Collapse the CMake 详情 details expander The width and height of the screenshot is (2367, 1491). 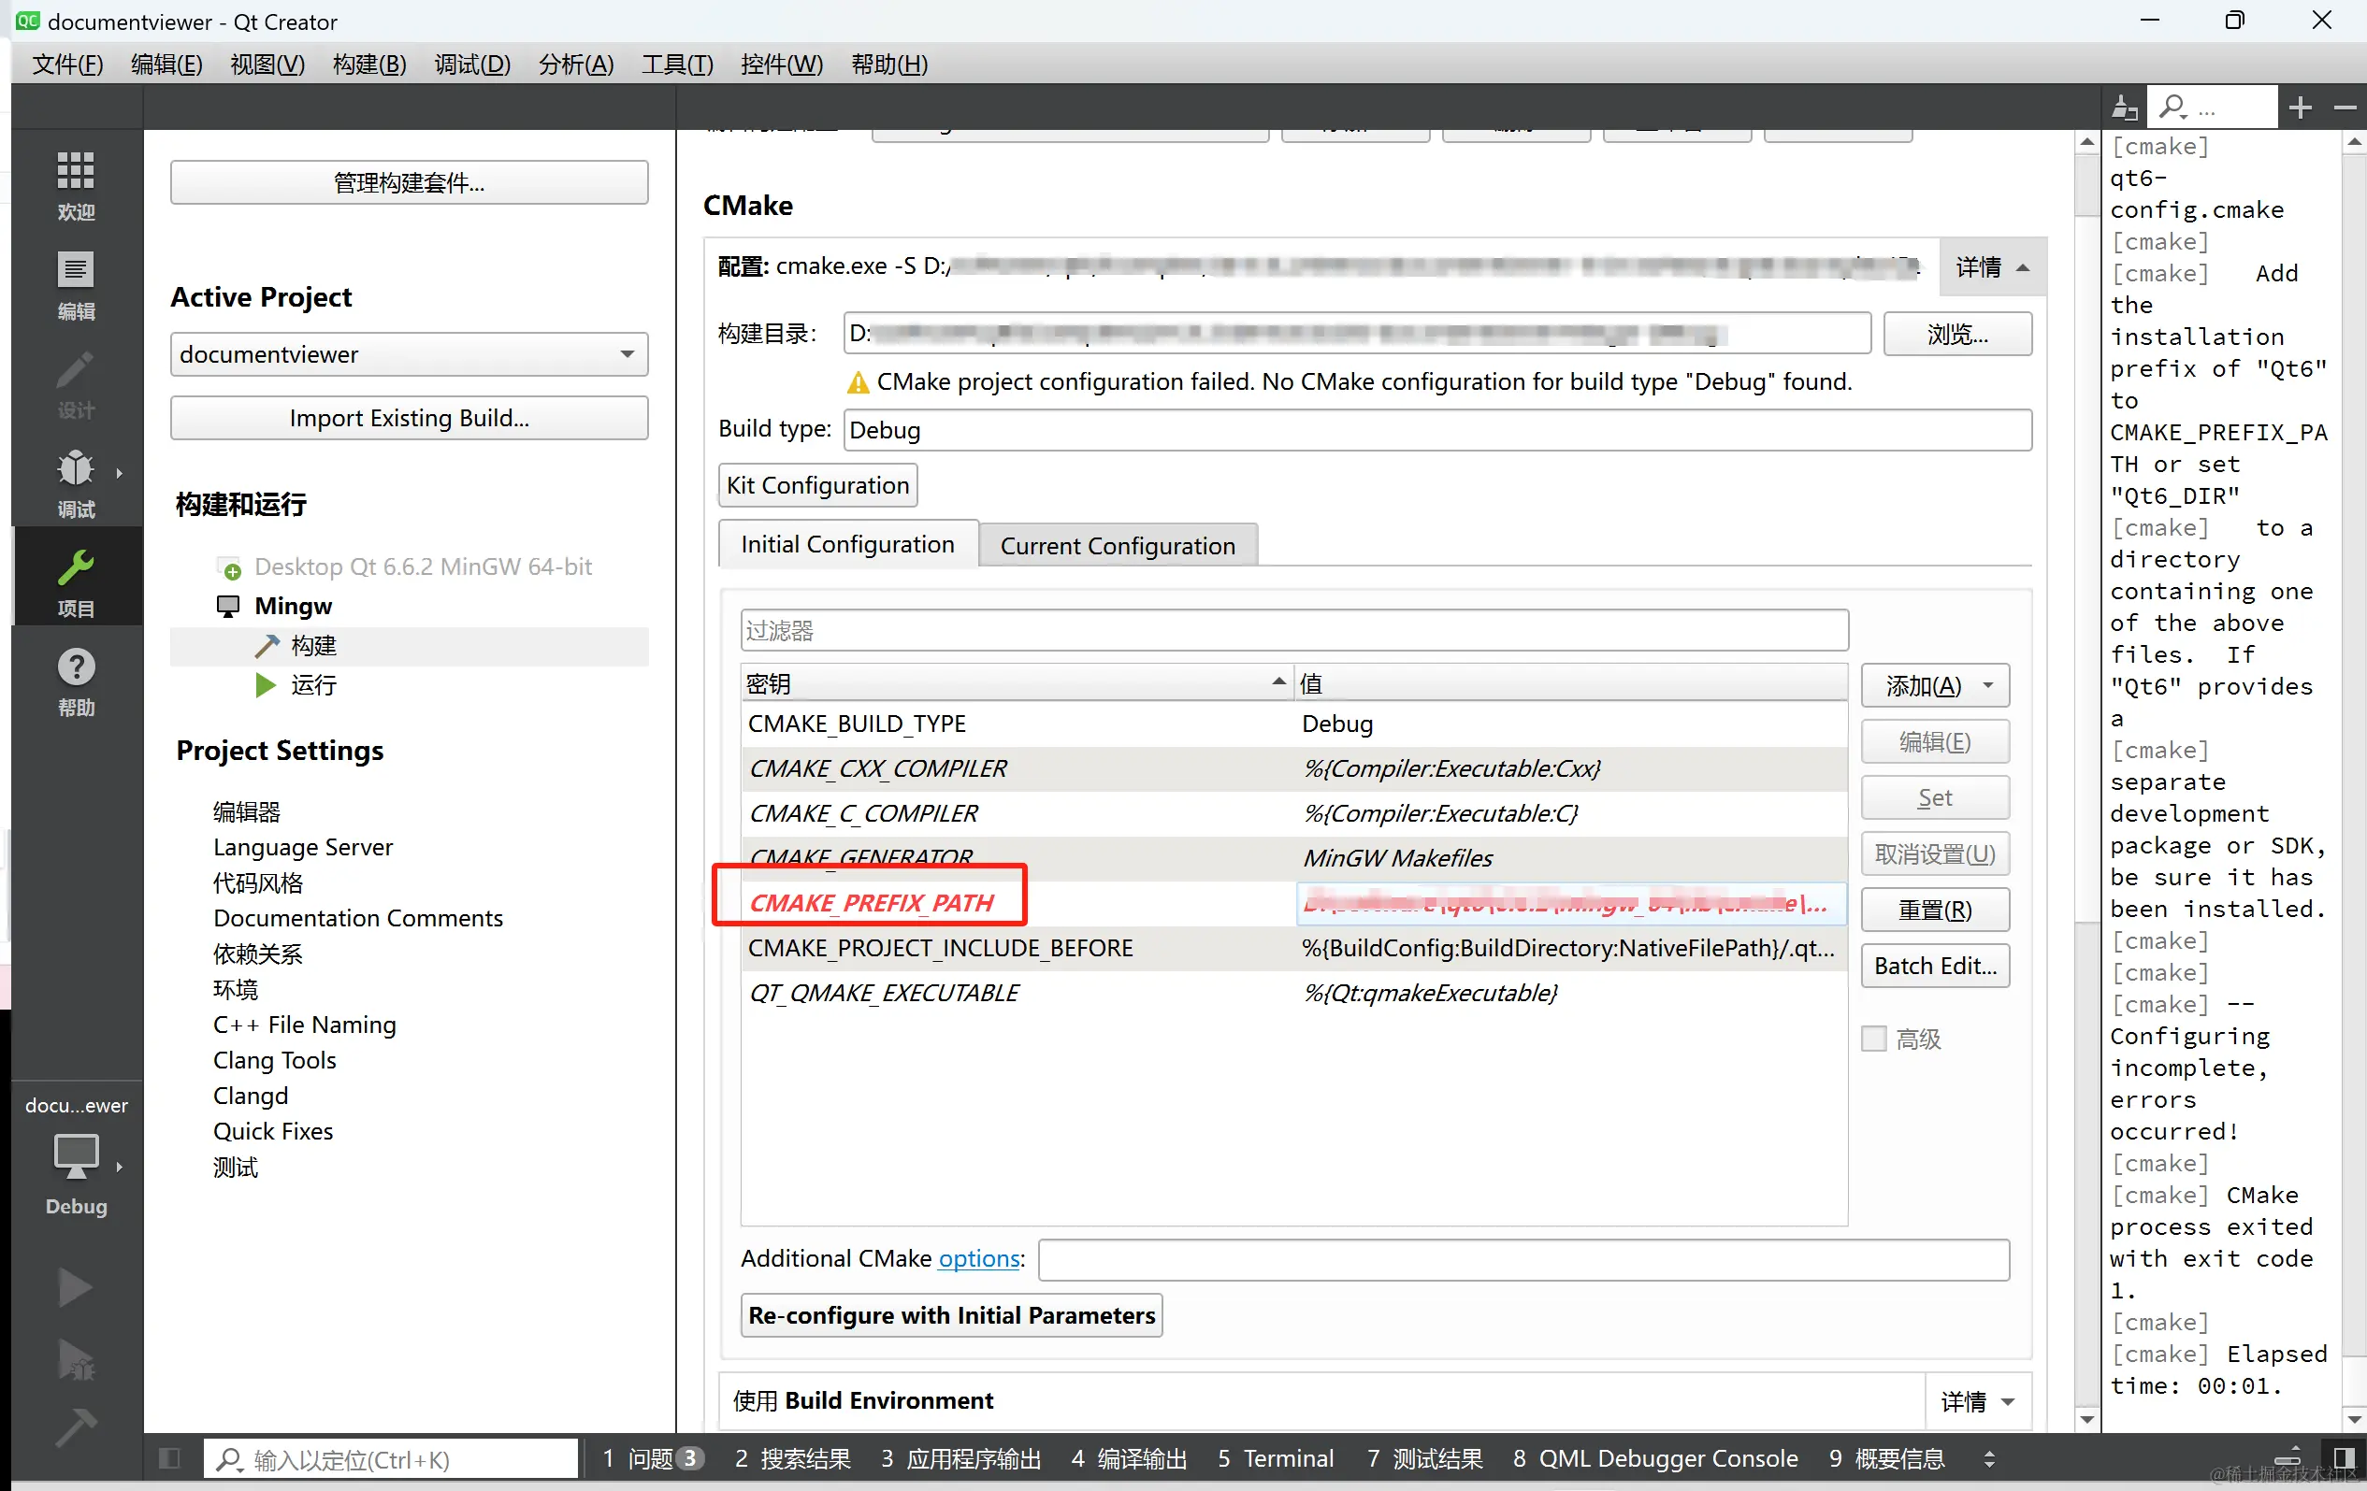1993,267
